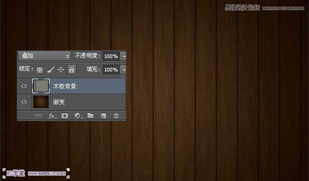Viewport: 309px width, 181px height.
Task: Open the fx layer style menu
Action: (x=52, y=116)
